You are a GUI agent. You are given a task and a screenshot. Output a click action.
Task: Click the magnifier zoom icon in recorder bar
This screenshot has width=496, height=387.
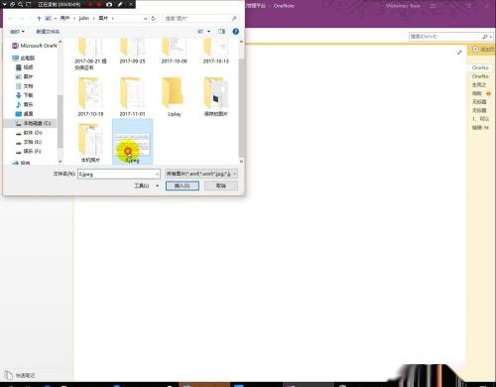tap(21, 4)
